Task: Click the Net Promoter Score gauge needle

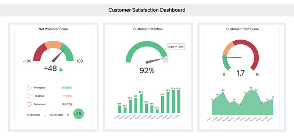Action: 58,56
